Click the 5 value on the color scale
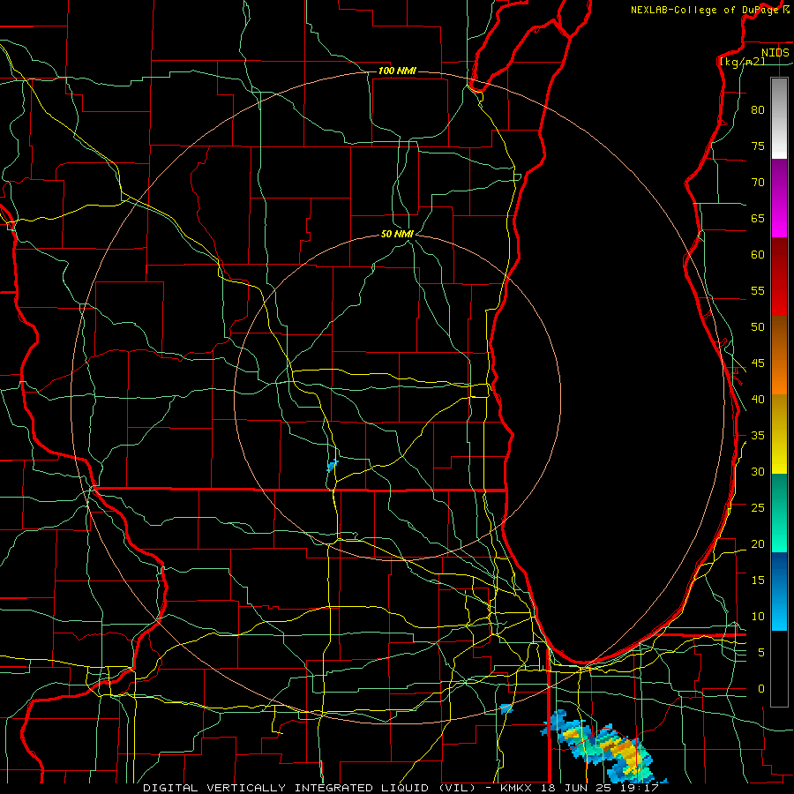The width and height of the screenshot is (794, 794). 761,653
